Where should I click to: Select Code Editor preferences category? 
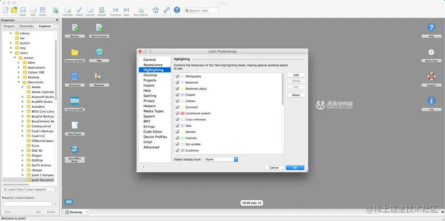click(153, 132)
